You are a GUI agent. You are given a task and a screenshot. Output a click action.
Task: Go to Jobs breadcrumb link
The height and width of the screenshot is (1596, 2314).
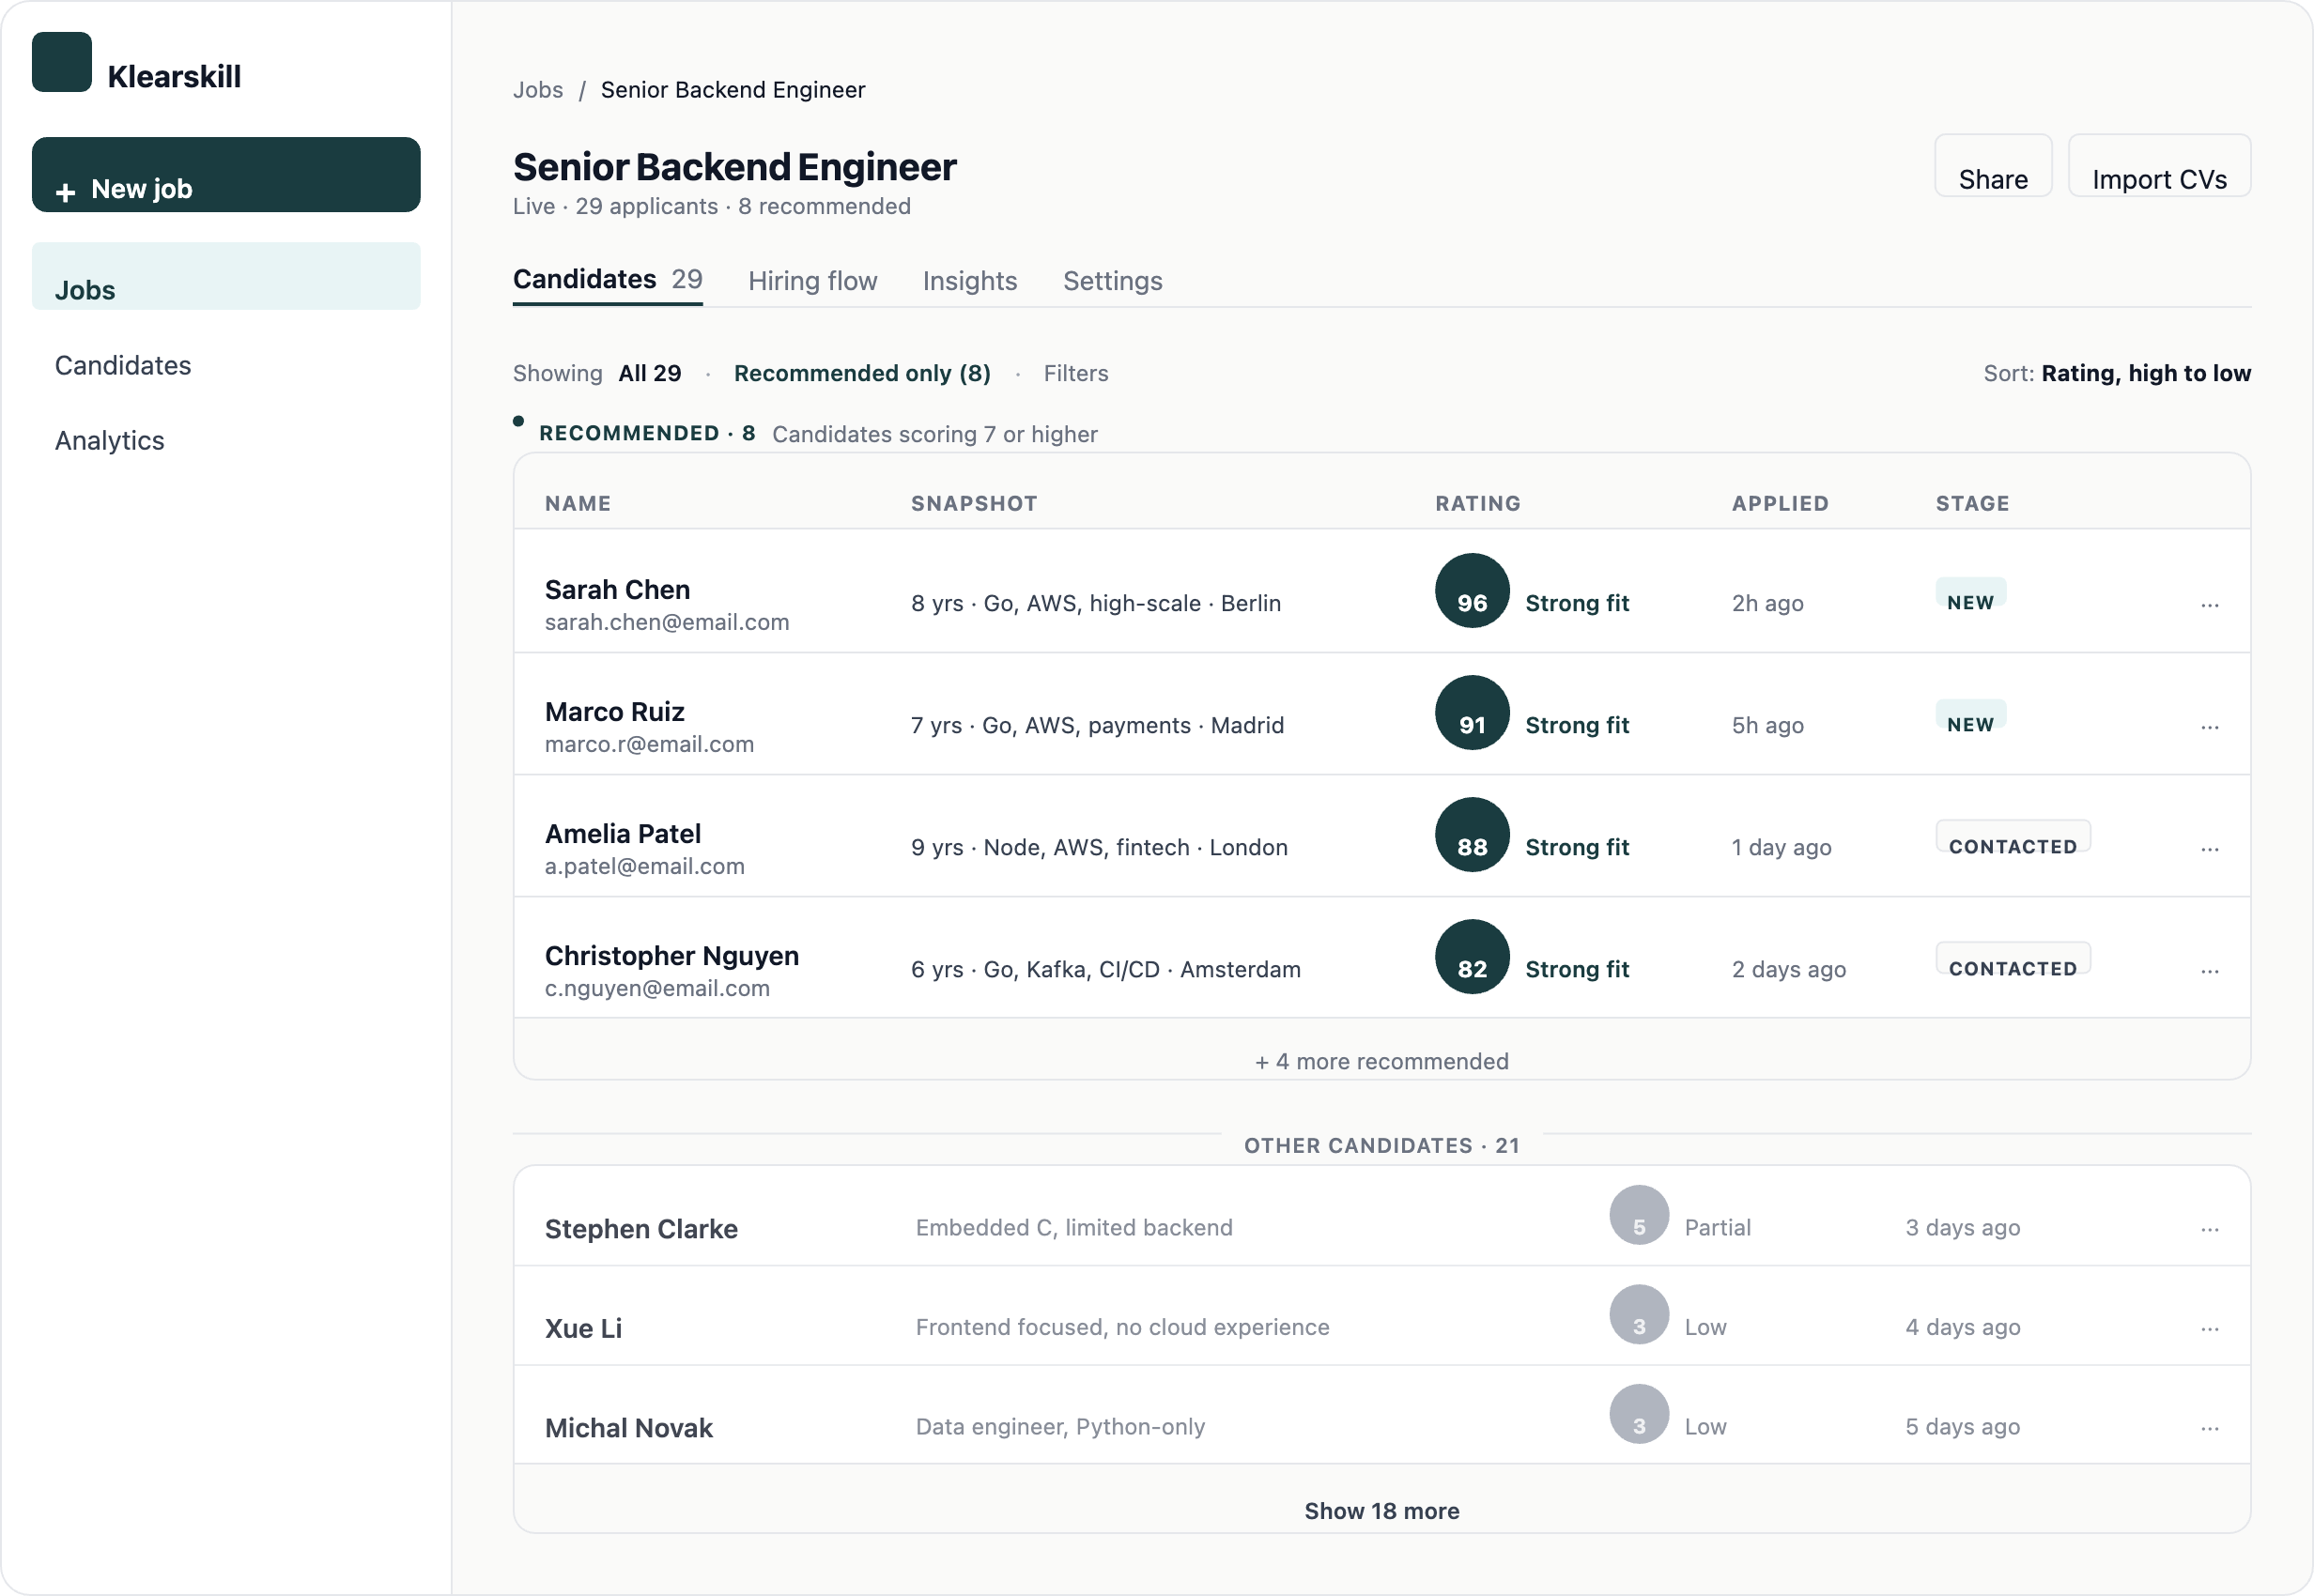pos(538,90)
